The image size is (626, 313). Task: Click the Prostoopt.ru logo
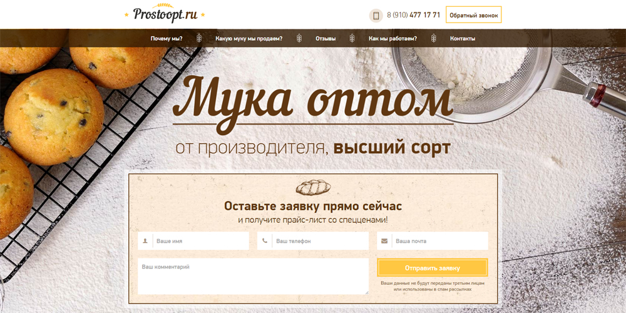tap(165, 14)
